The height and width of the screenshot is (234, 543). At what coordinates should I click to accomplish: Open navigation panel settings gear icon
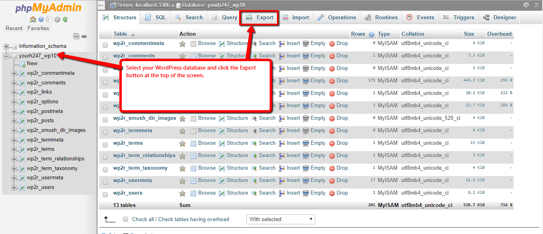57,19
